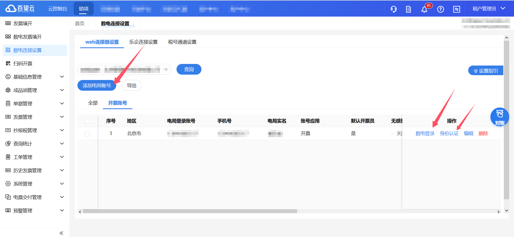Click 删除 link for 北京市 row
The image size is (514, 237).
483,133
